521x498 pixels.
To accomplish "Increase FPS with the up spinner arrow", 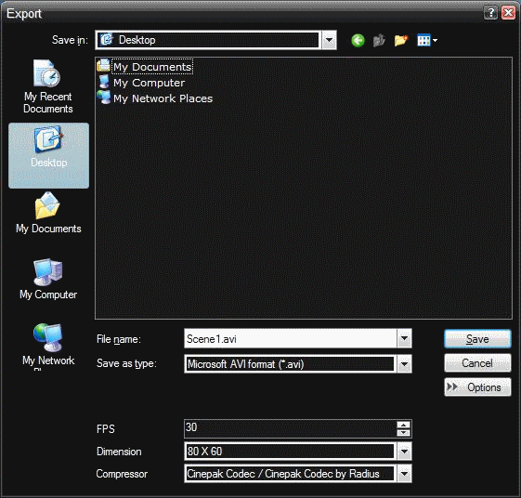I will click(x=404, y=425).
